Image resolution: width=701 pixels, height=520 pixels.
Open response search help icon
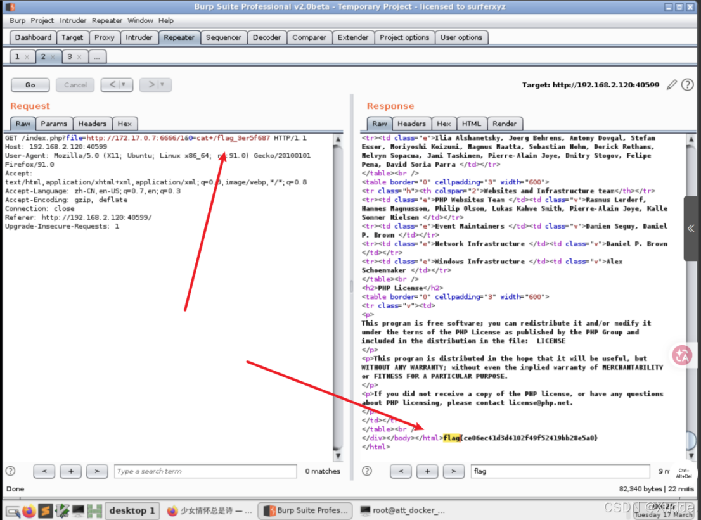367,471
